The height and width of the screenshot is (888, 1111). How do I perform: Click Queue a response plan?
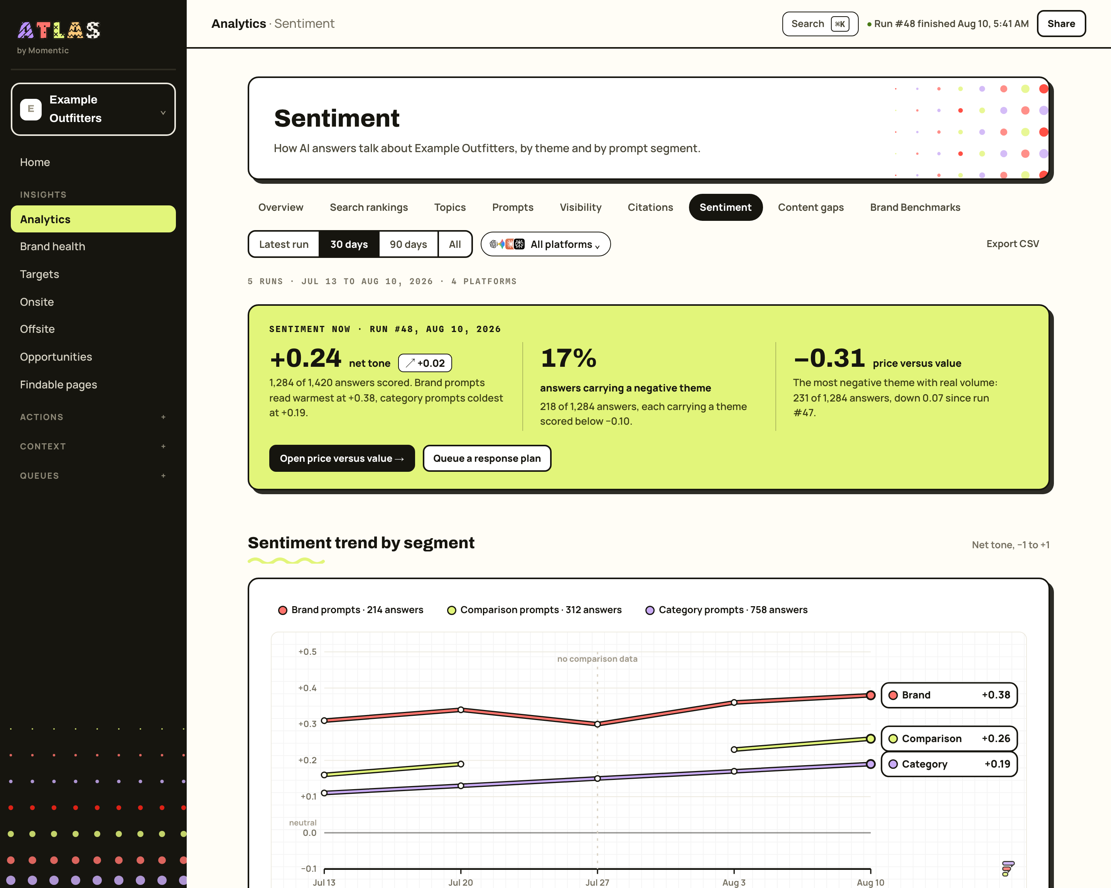pyautogui.click(x=487, y=458)
